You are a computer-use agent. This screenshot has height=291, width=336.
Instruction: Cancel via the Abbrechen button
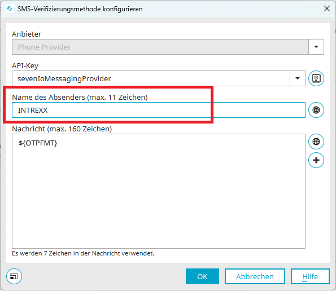tap(255, 276)
